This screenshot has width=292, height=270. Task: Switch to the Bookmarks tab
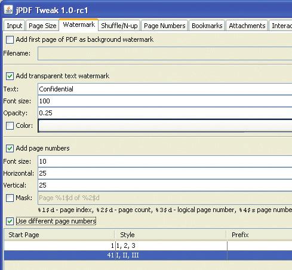[207, 26]
